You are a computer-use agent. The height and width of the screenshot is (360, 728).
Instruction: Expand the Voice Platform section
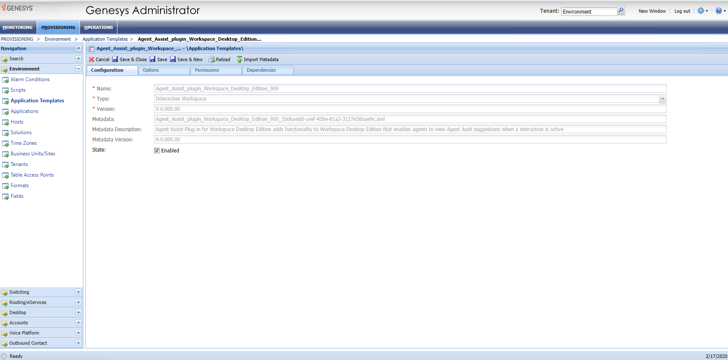tap(78, 333)
